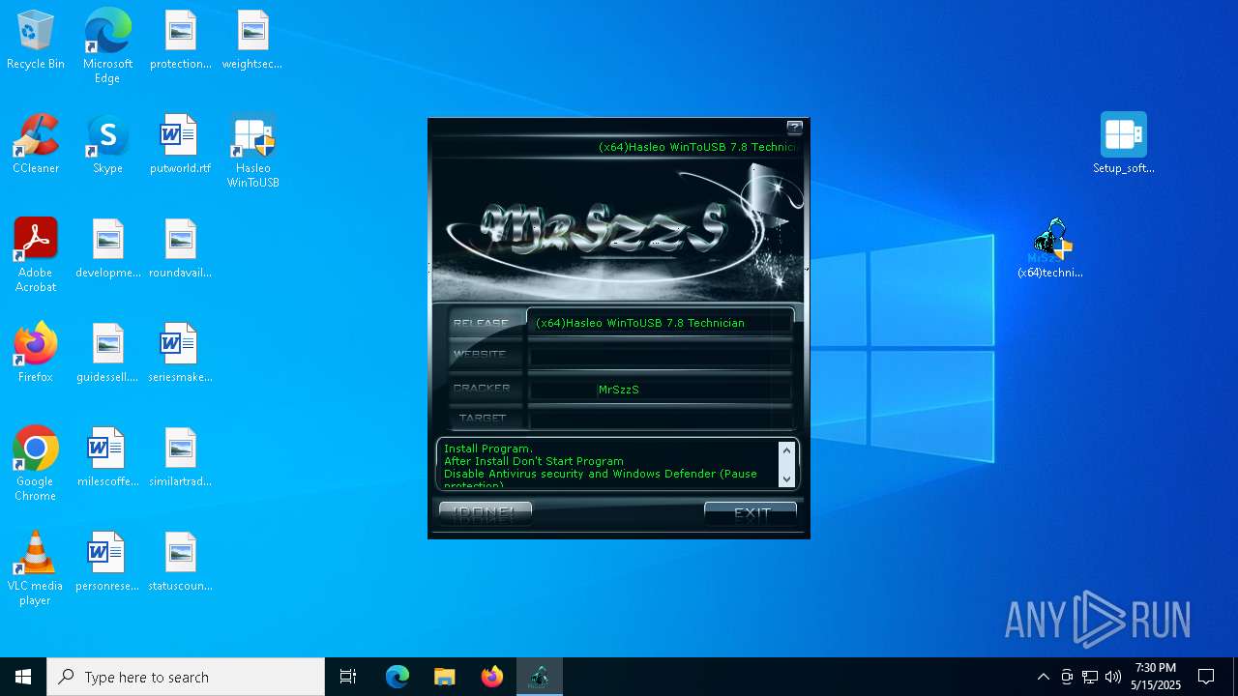Open CCleaner desktop shortcut
1238x696 pixels.
[x=36, y=145]
